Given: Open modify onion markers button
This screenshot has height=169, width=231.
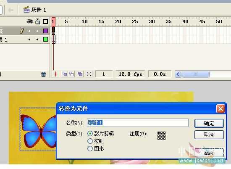Looking at the screenshot, I should click(x=89, y=74).
